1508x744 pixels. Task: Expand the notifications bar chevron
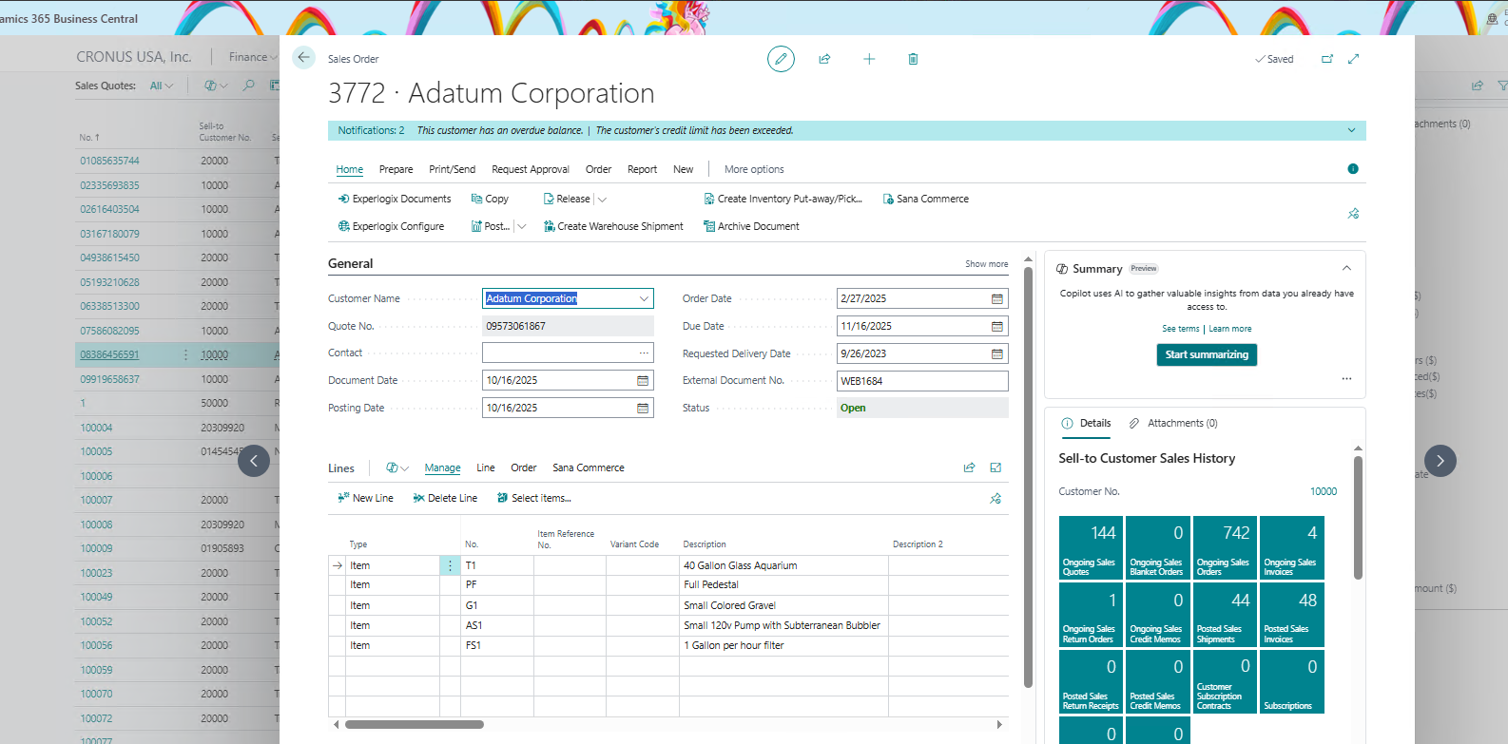tap(1352, 130)
